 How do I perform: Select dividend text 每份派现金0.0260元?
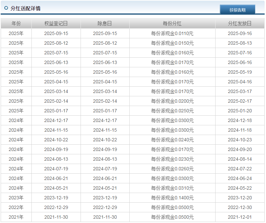coord(172,169)
